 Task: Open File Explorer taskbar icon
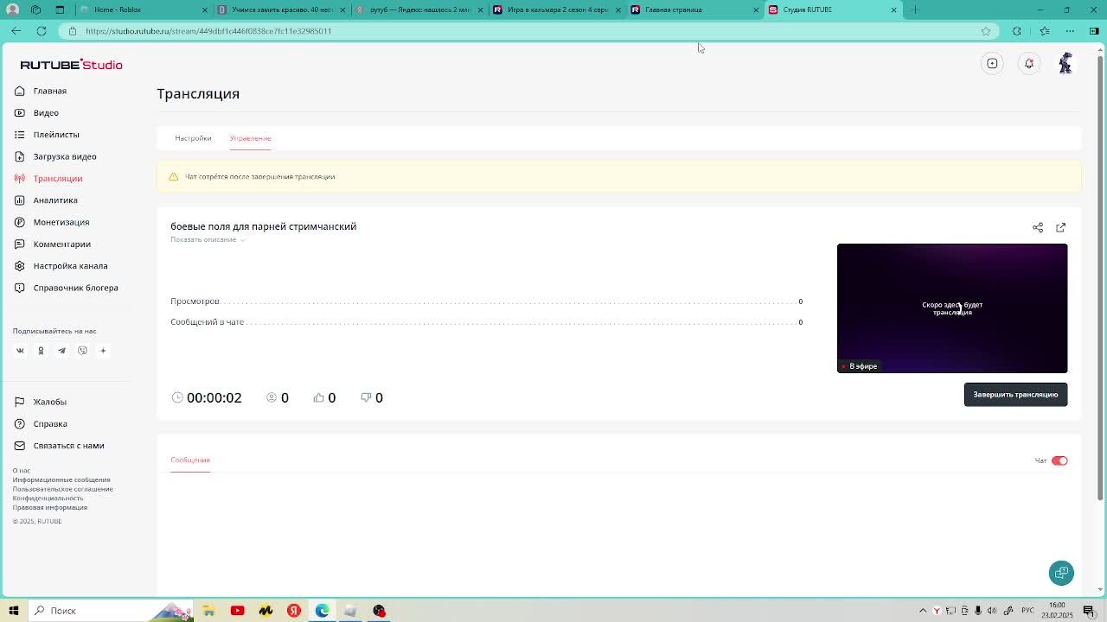(x=208, y=611)
